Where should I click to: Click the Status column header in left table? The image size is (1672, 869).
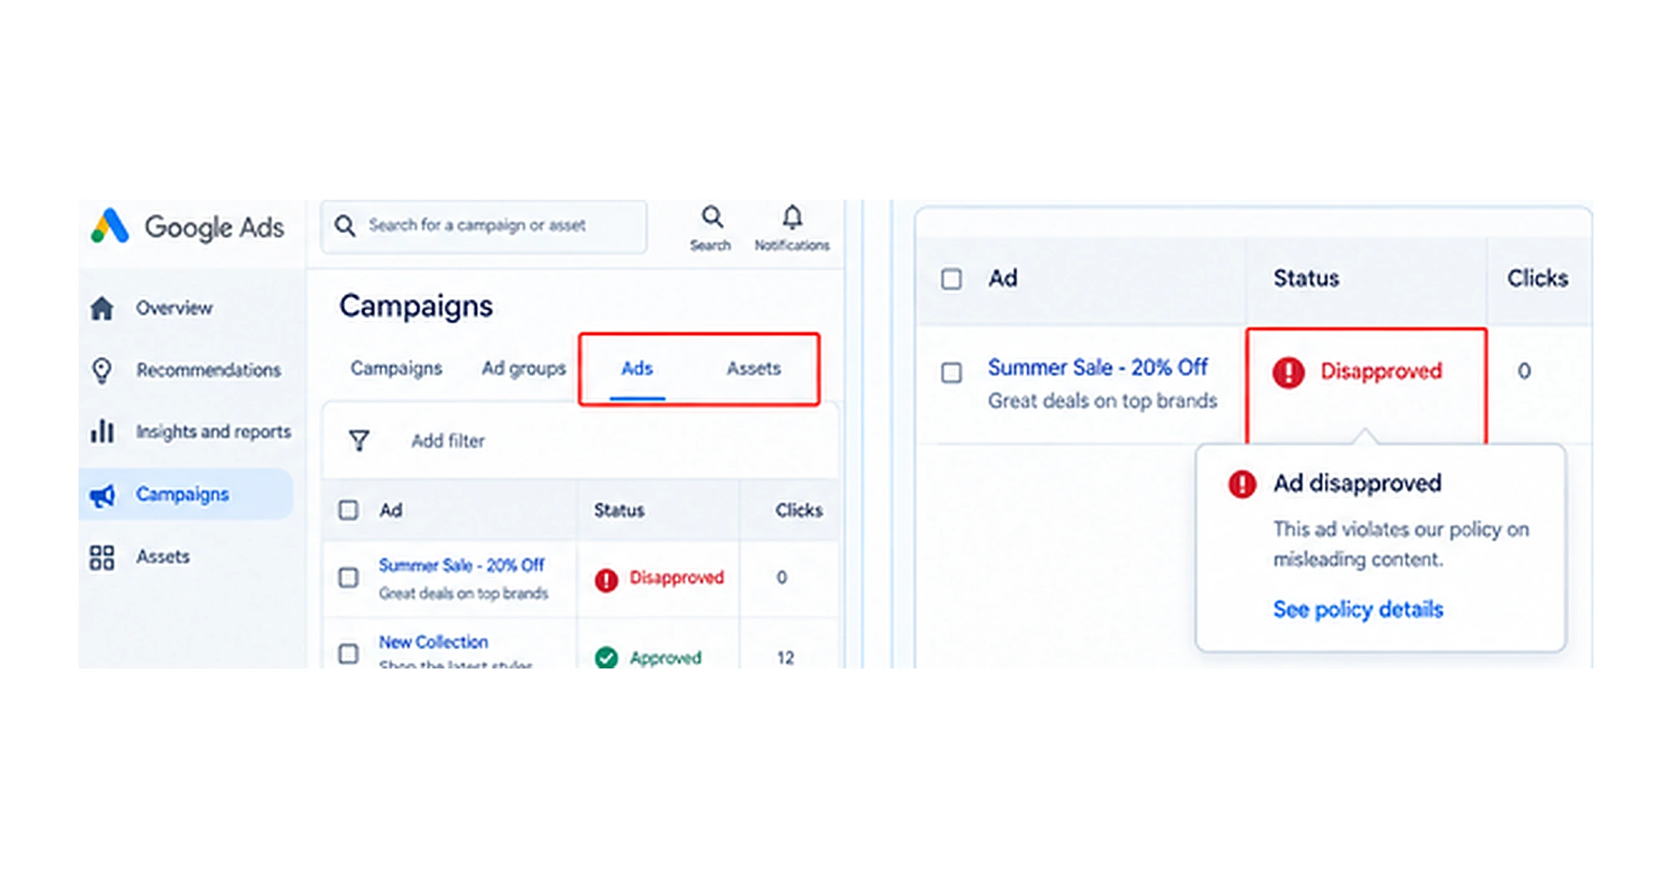click(x=619, y=511)
